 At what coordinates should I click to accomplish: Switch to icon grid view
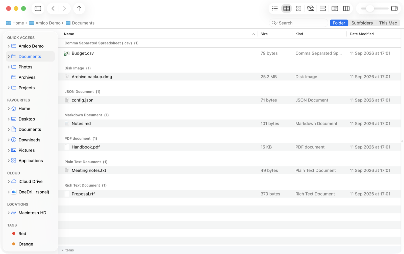(298, 9)
